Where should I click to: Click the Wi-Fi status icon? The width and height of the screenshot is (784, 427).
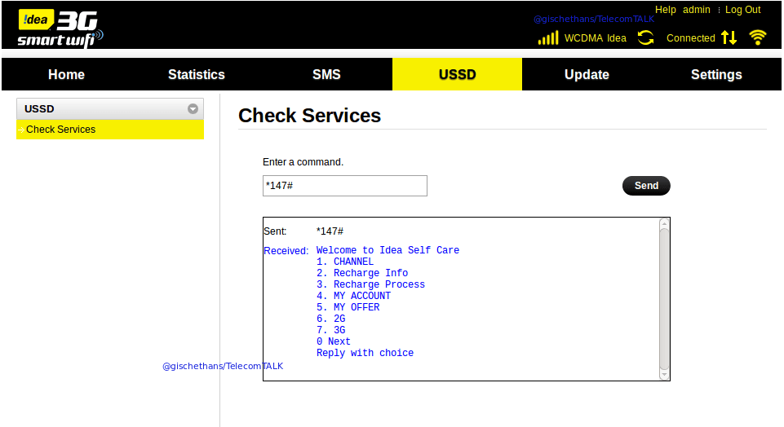click(758, 37)
